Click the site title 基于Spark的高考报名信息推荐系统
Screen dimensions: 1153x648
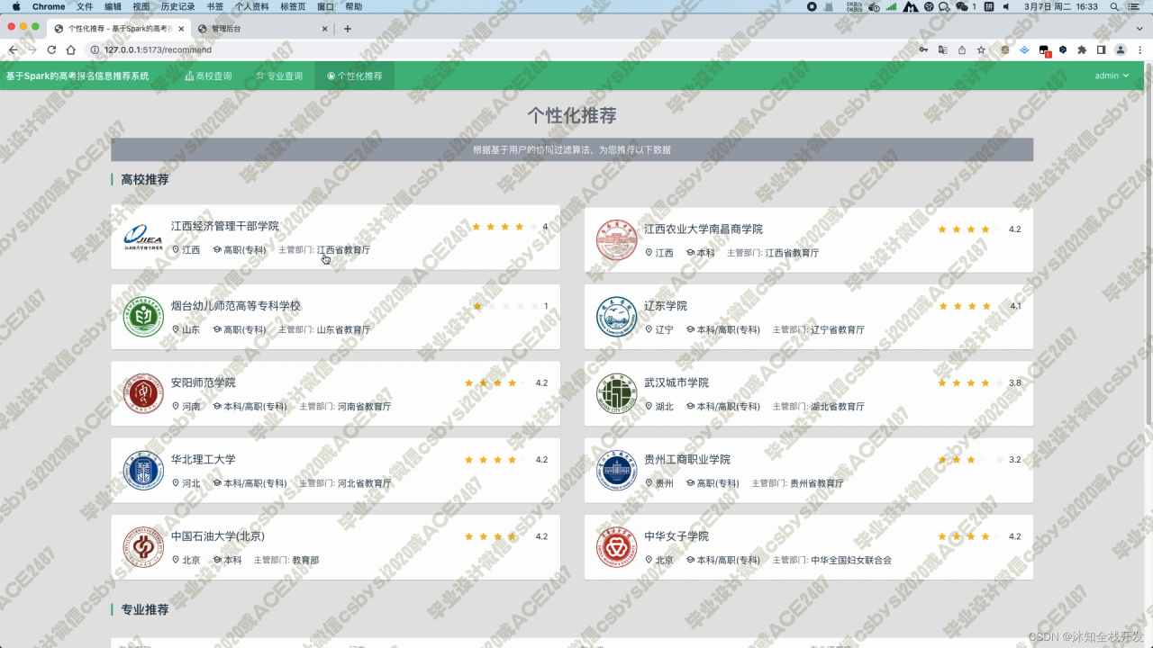point(77,76)
